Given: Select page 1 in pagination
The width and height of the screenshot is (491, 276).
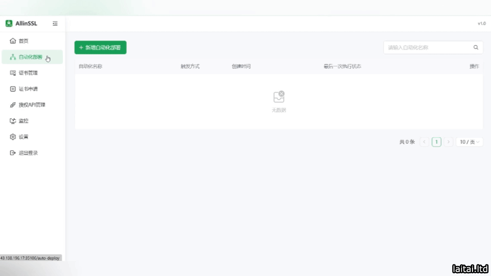Looking at the screenshot, I should pos(437,142).
